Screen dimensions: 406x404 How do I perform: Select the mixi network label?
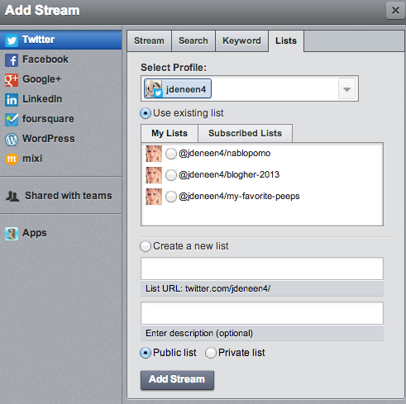pyautogui.click(x=32, y=159)
